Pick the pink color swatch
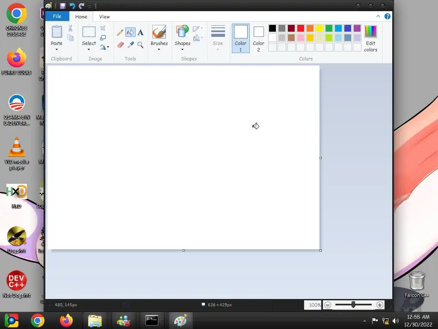The width and height of the screenshot is (438, 329). tap(301, 38)
